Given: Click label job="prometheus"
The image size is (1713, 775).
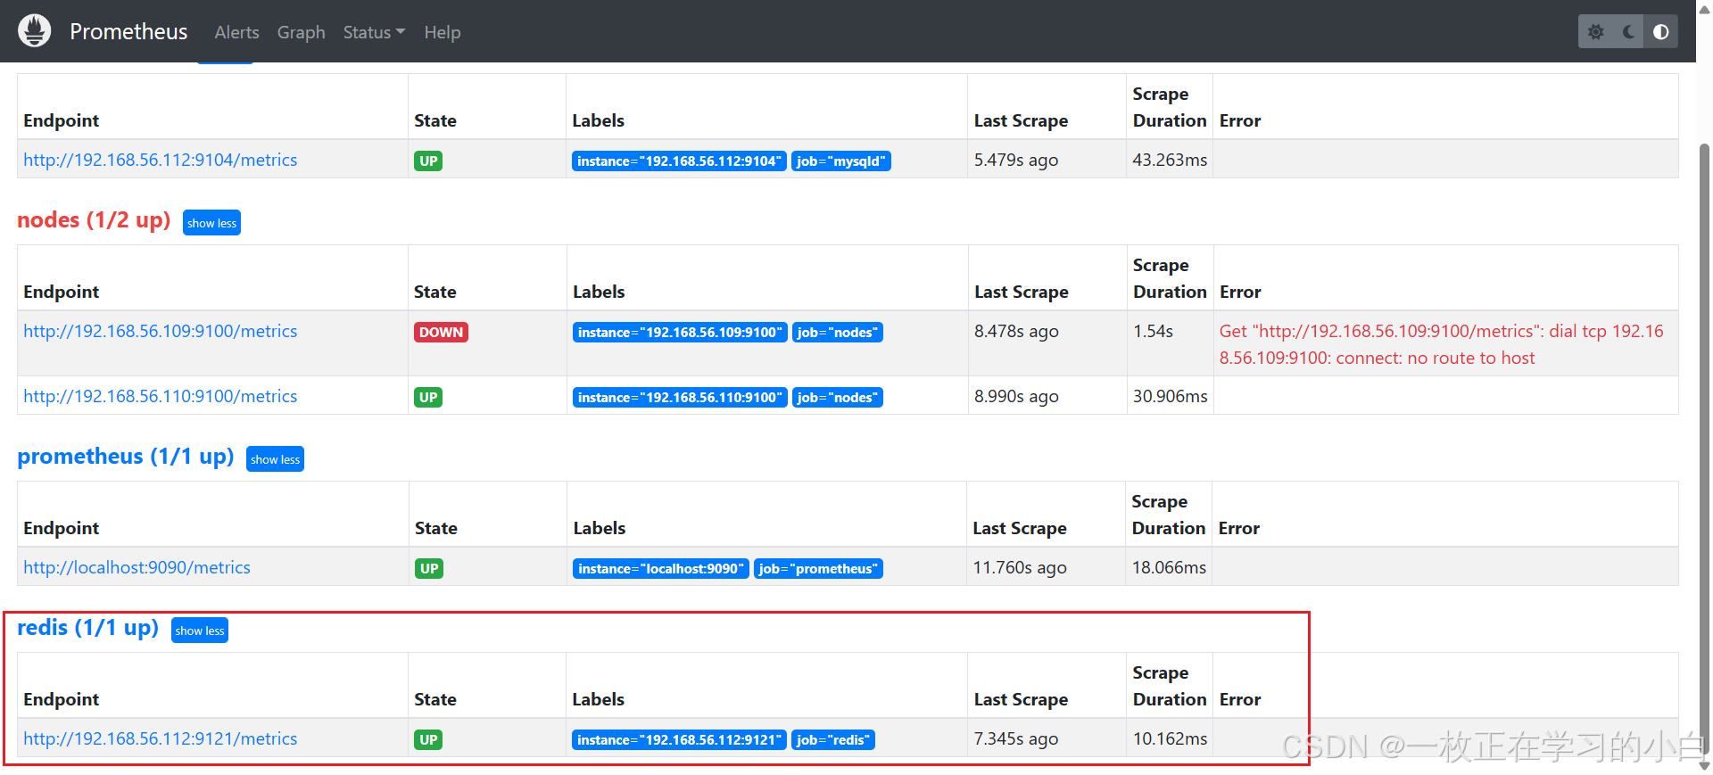Looking at the screenshot, I should point(818,568).
